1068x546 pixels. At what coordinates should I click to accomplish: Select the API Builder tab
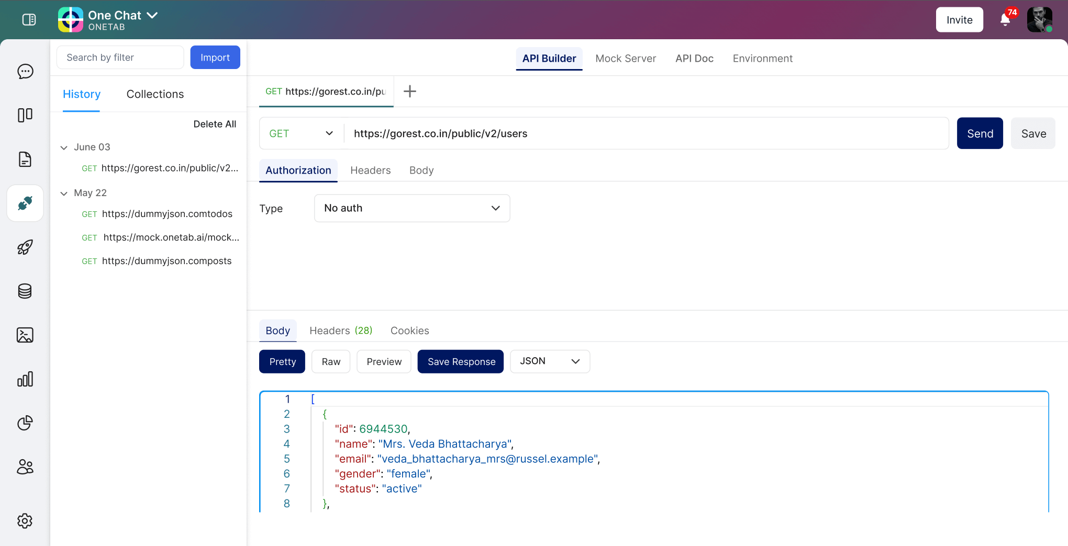click(549, 59)
